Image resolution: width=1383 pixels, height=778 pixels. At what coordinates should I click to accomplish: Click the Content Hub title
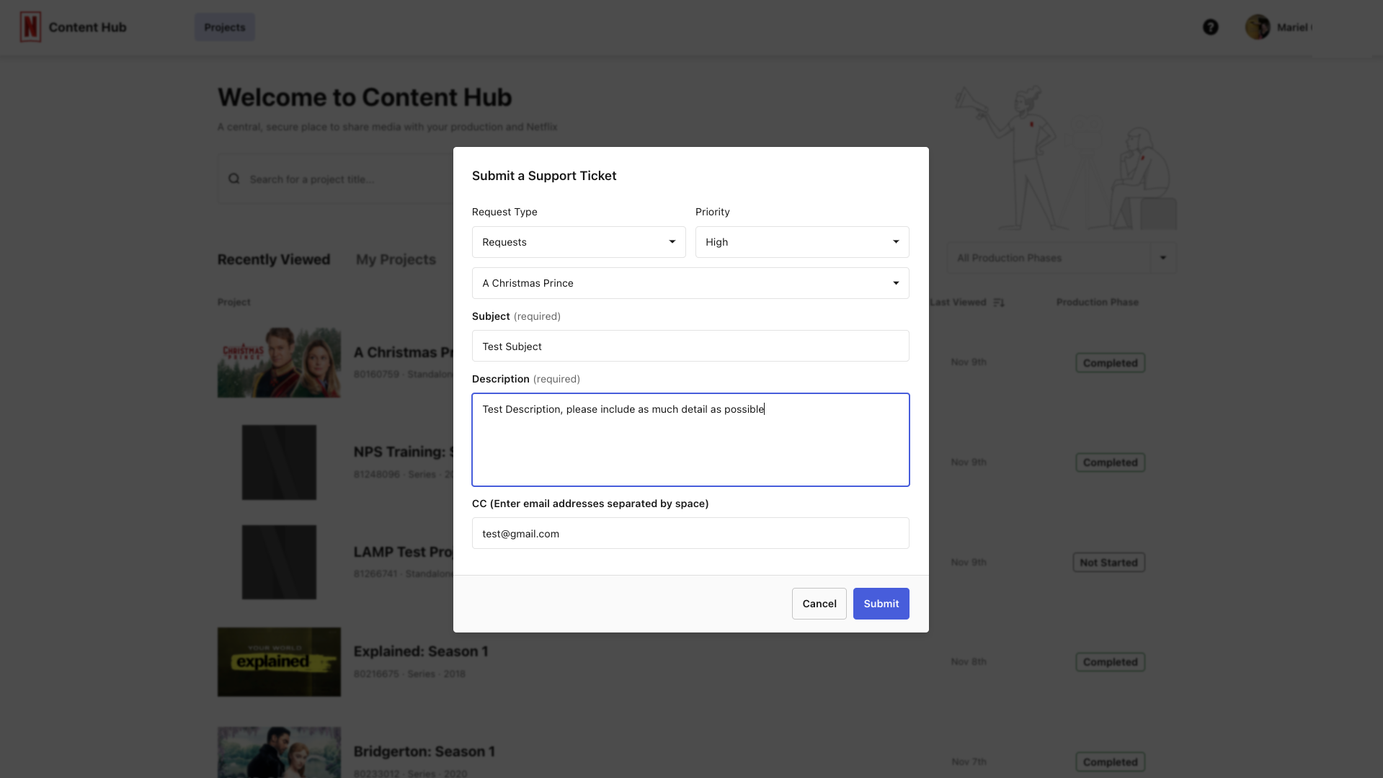(x=88, y=27)
